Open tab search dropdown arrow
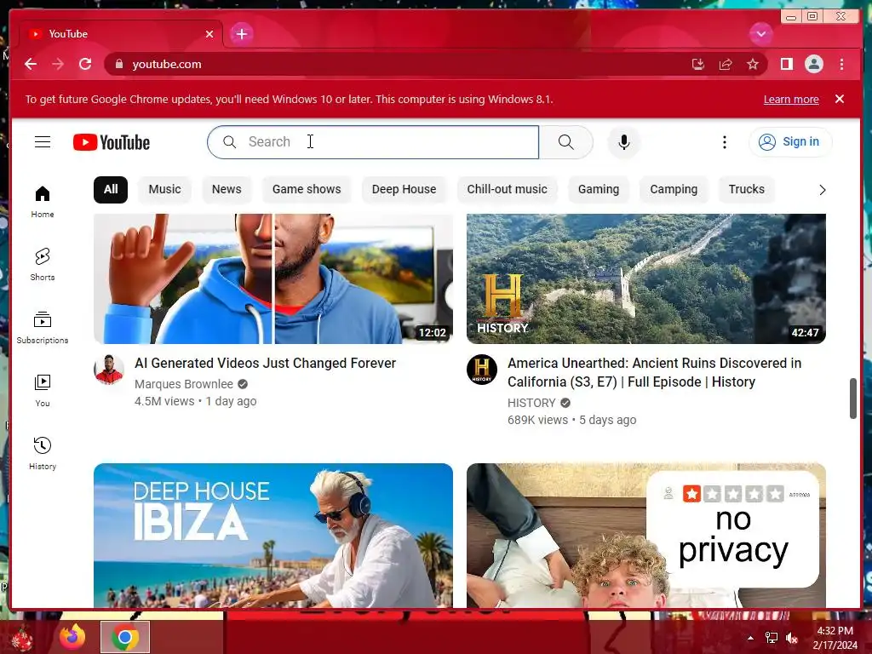 (760, 34)
